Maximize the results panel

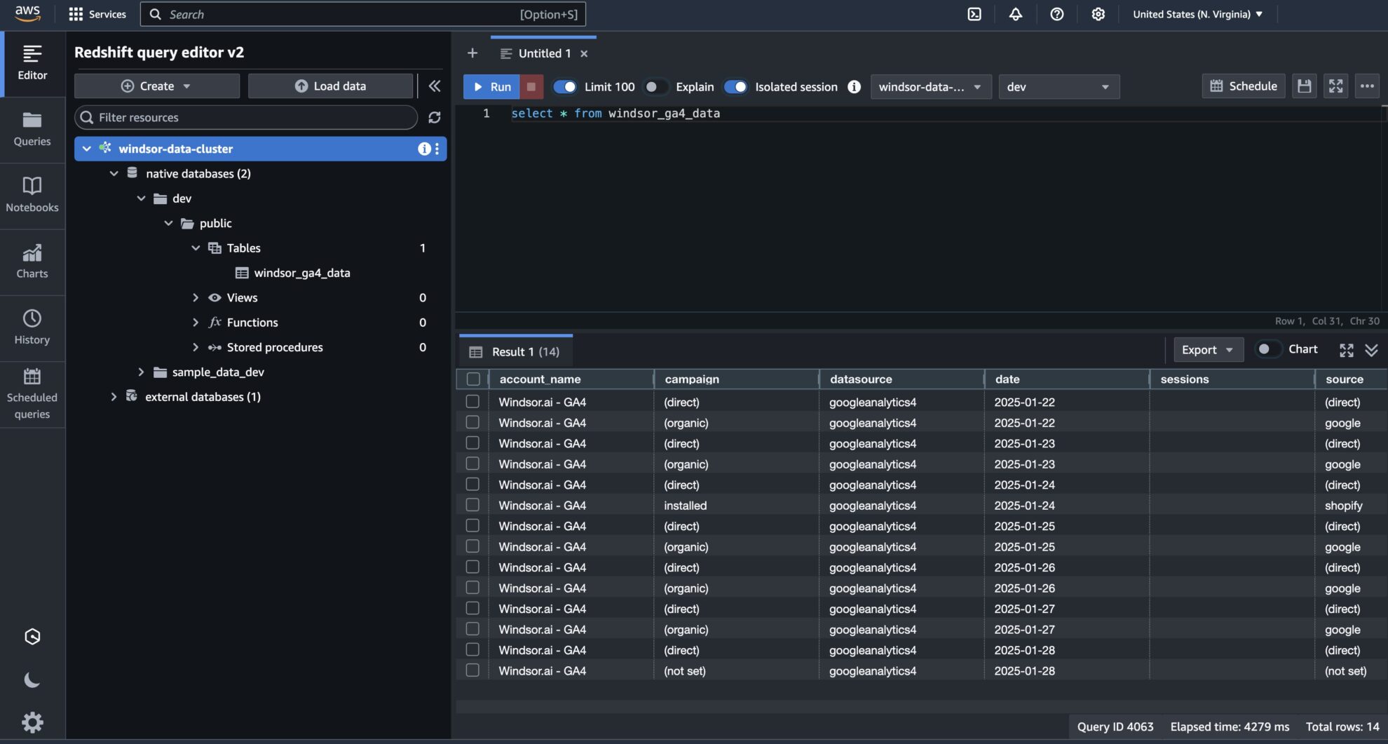click(1347, 350)
